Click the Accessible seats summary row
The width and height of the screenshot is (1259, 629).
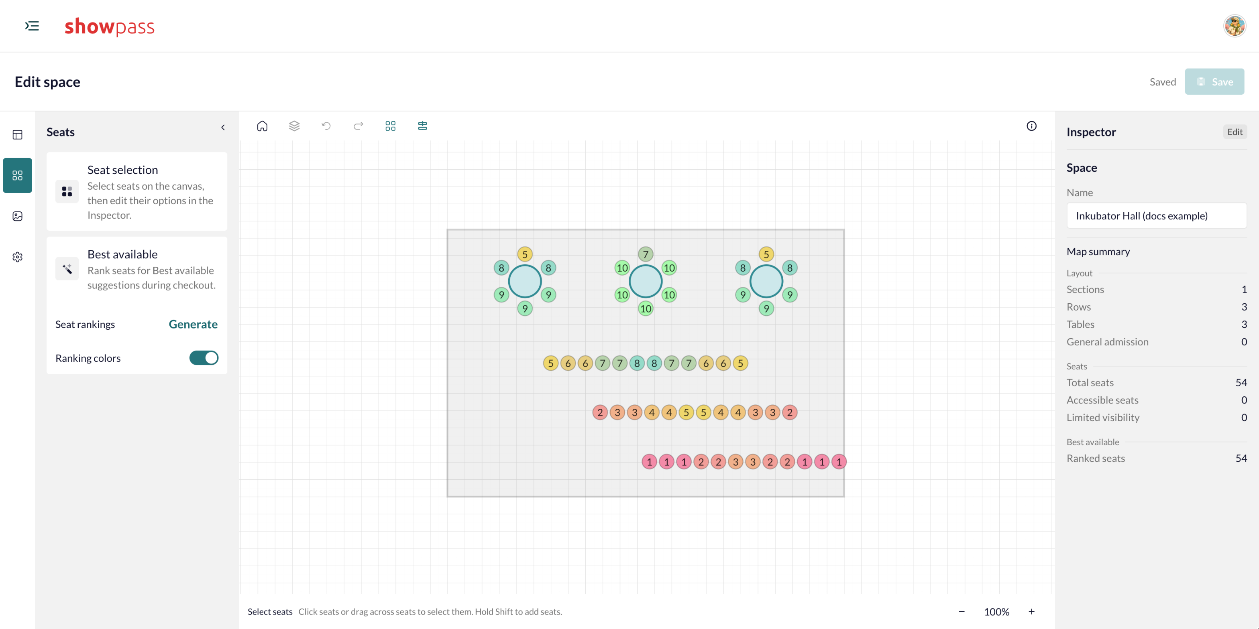coord(1156,400)
